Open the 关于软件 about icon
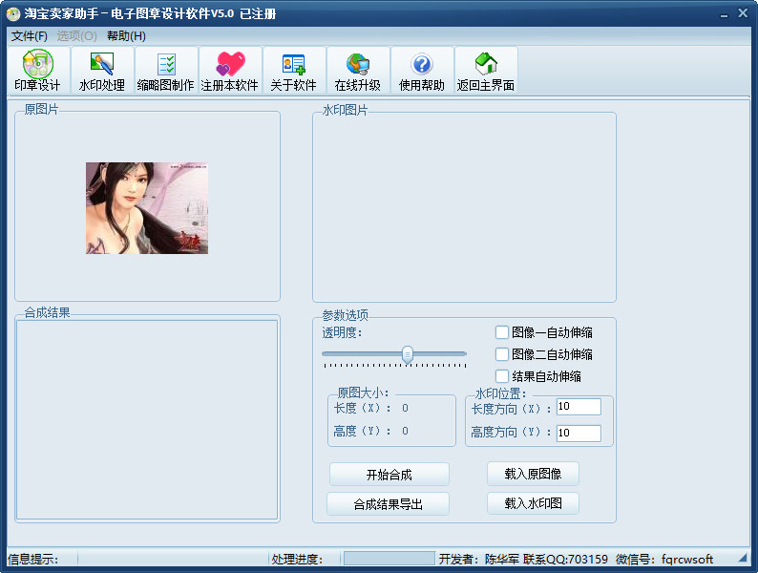The height and width of the screenshot is (573, 758). (x=293, y=64)
